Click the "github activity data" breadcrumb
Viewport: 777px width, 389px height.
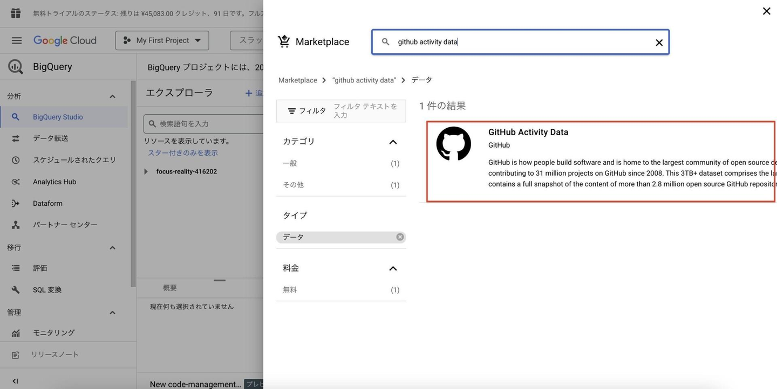(x=364, y=80)
